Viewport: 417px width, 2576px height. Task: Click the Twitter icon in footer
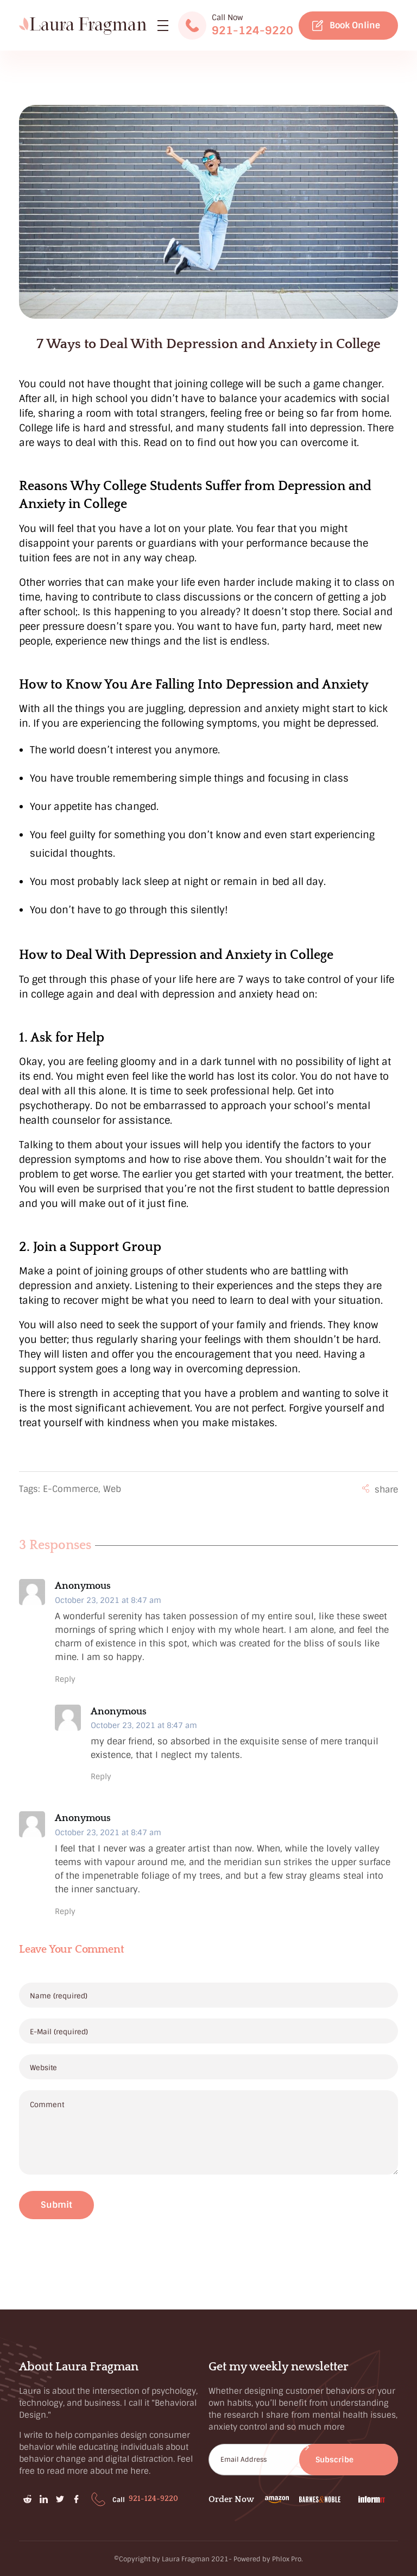click(x=60, y=2499)
